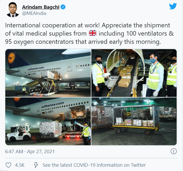Like the tweet with heart icon

8,165
